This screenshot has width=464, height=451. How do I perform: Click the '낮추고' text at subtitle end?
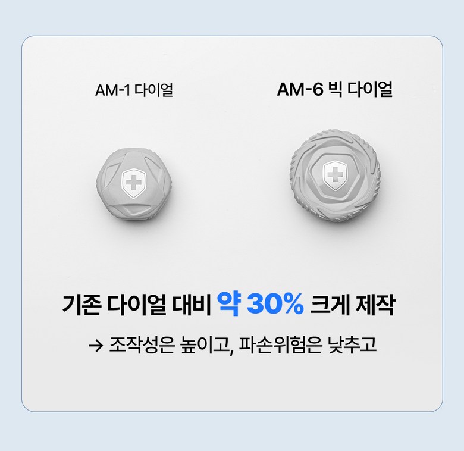click(352, 345)
